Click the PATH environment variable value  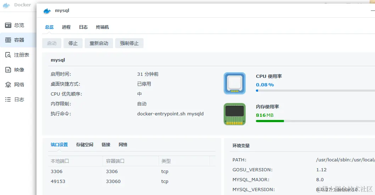(345, 160)
